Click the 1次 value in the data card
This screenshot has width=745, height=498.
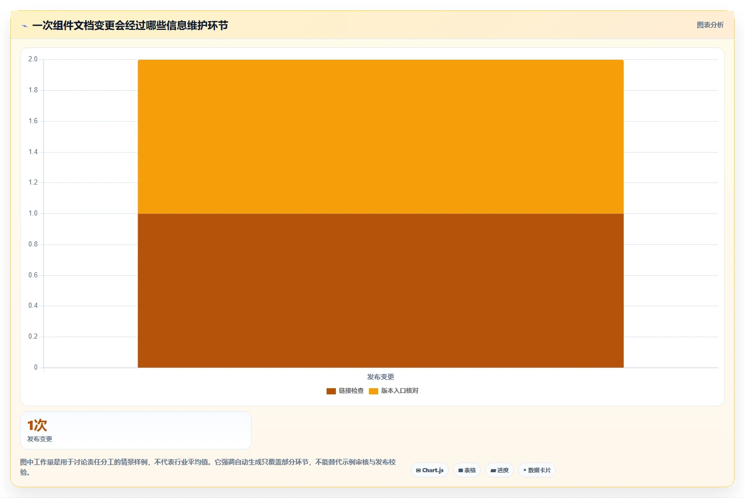pos(37,425)
